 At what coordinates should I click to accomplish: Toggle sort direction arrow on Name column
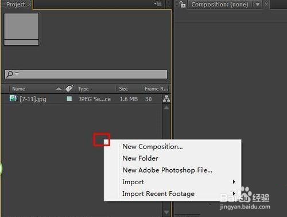click(x=59, y=89)
